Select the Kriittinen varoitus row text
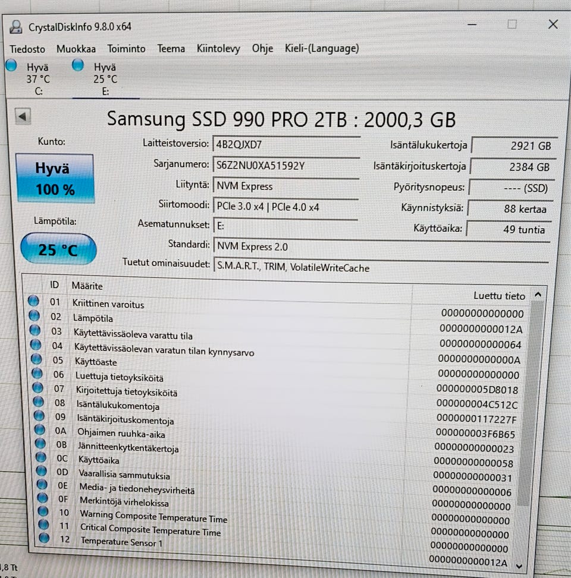571x578 pixels. [x=108, y=304]
